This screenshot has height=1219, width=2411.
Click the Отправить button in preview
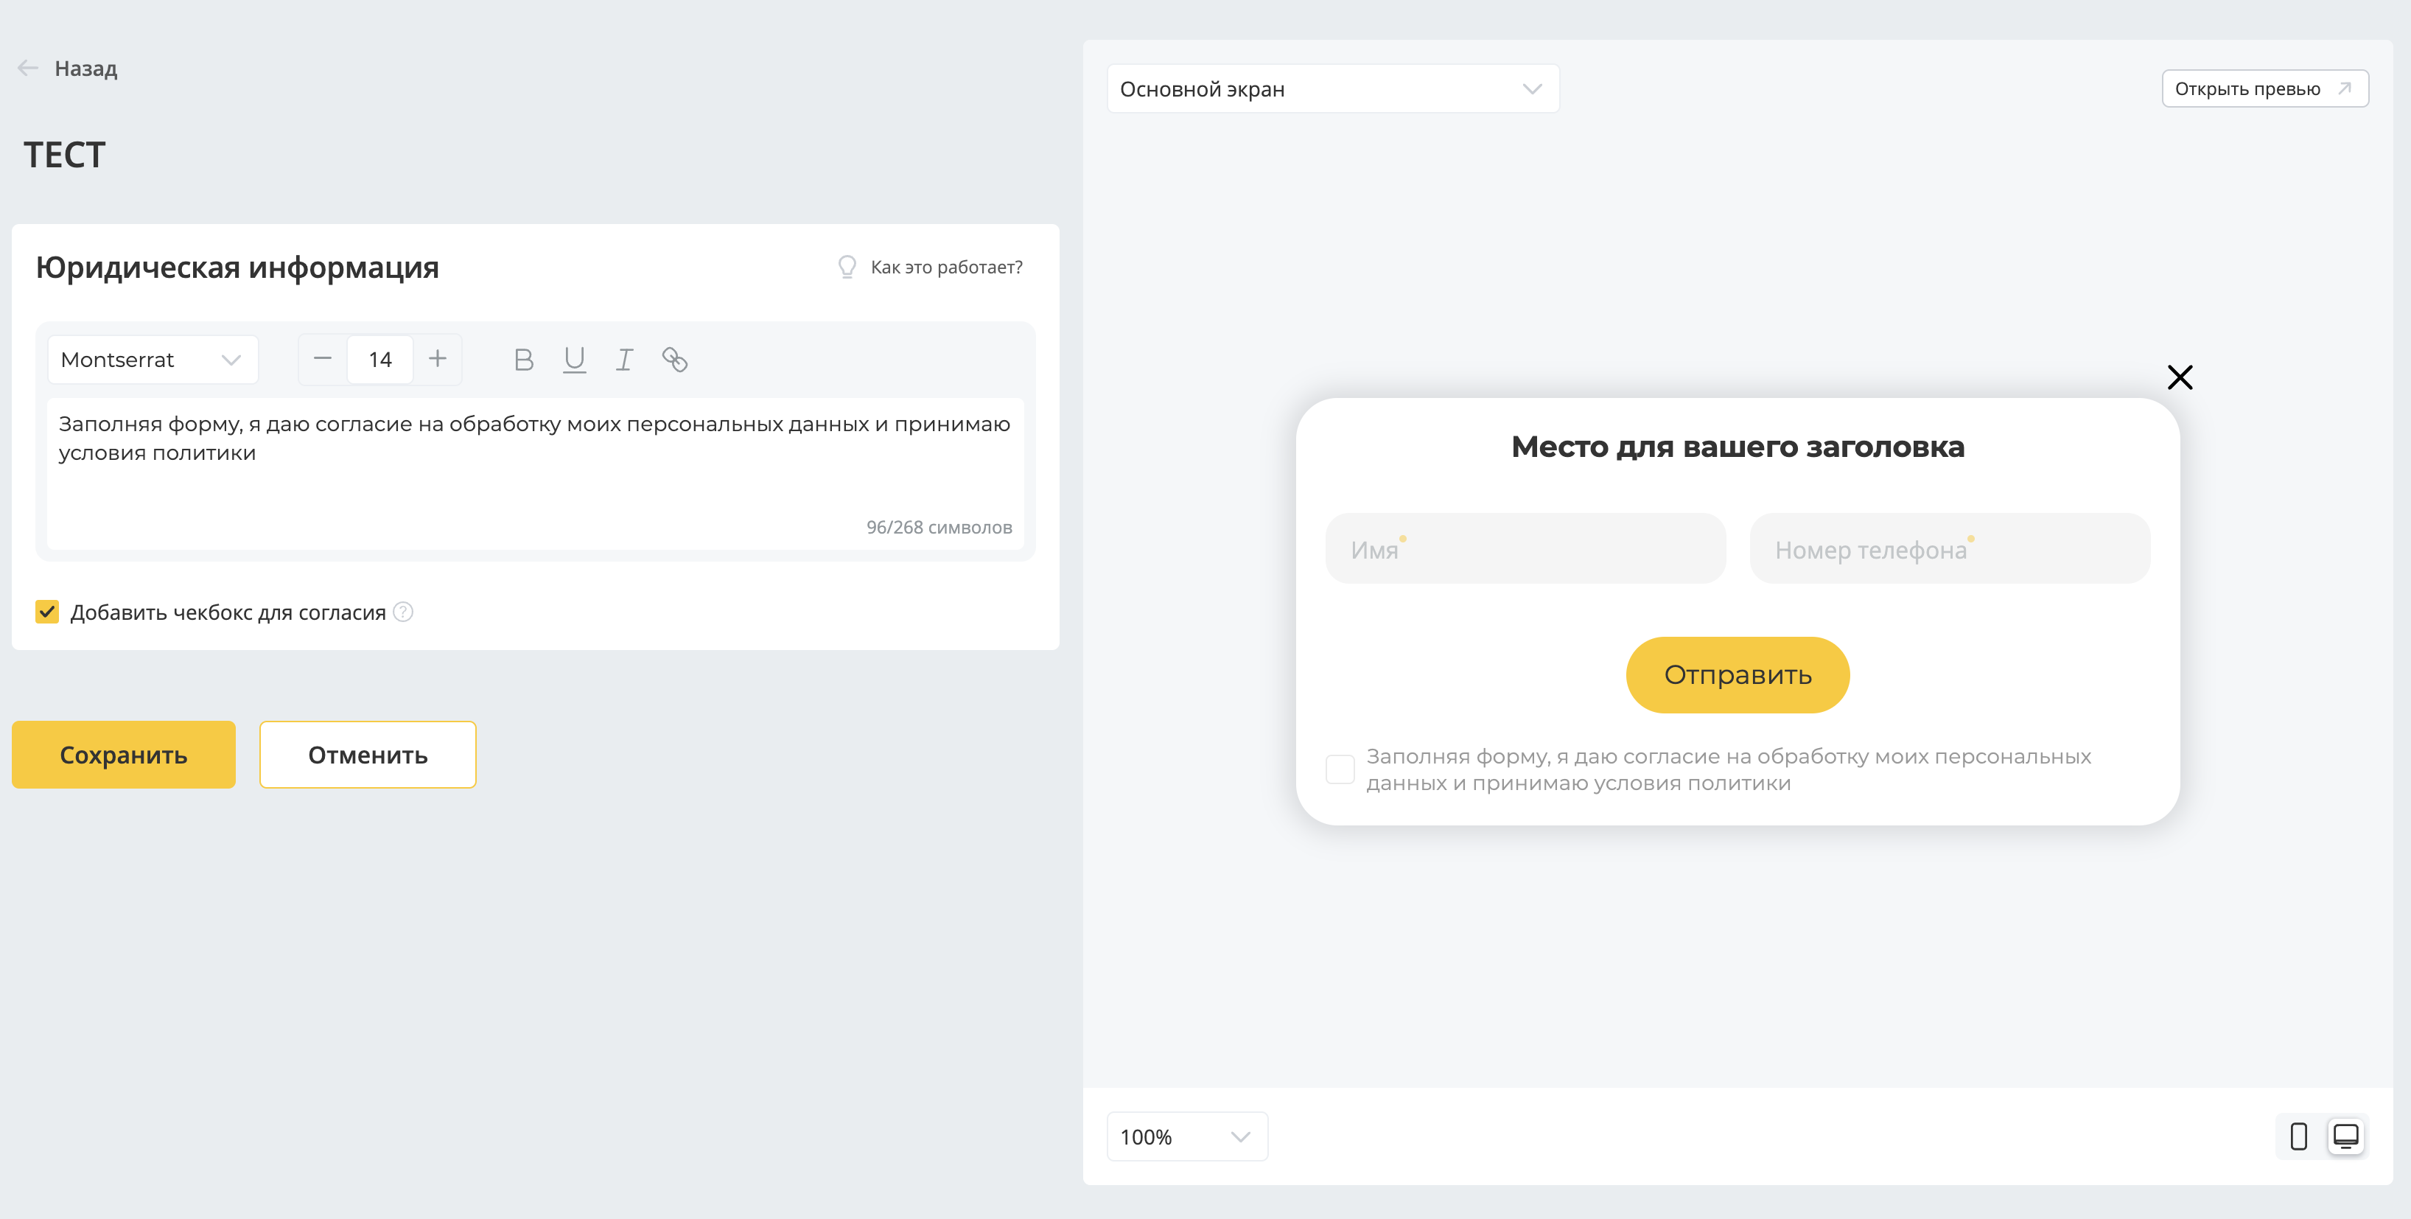tap(1737, 674)
